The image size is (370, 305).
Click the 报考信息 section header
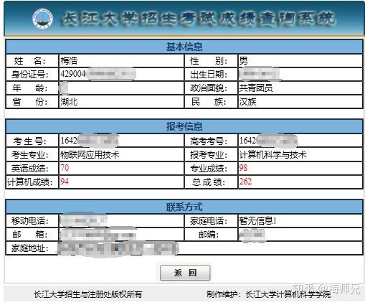coord(184,126)
